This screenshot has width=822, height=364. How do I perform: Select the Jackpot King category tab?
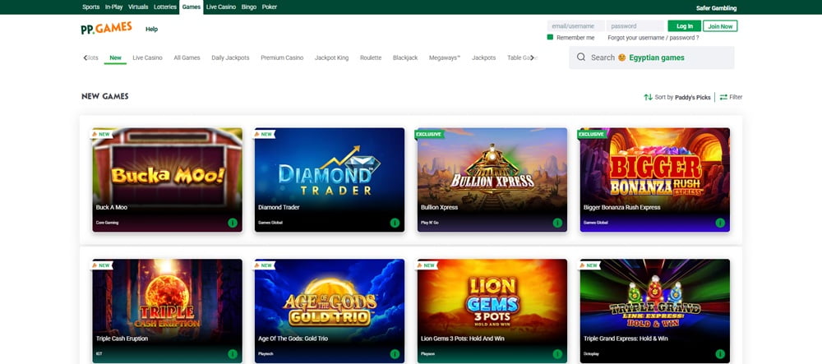pyautogui.click(x=332, y=58)
